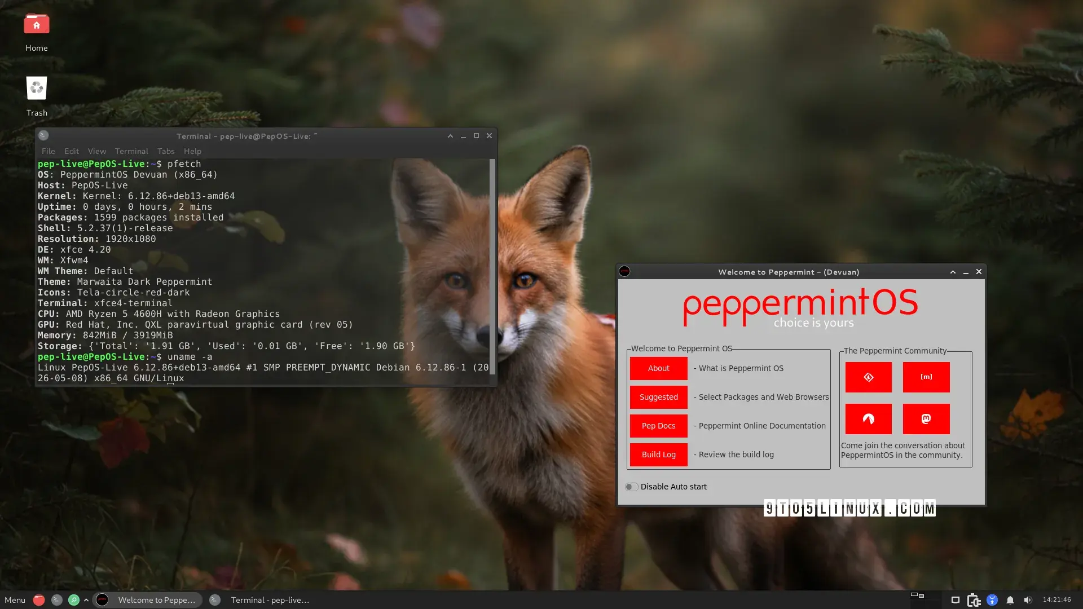Click the About button in Welcome window
This screenshot has width=1083, height=609.
point(659,368)
